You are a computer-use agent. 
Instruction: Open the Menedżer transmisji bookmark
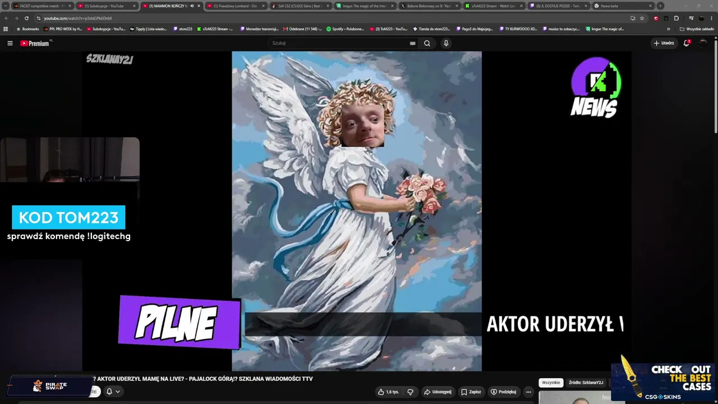[259, 29]
